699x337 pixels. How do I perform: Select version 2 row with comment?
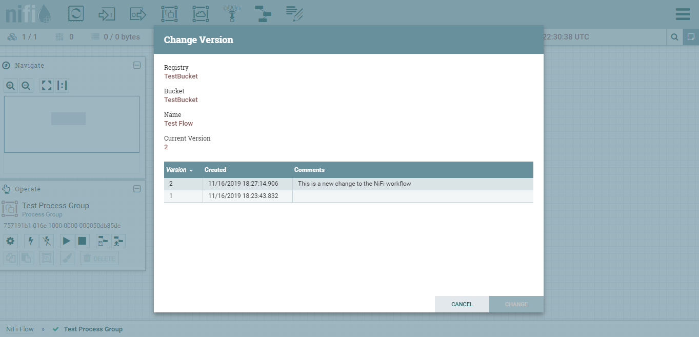[348, 184]
